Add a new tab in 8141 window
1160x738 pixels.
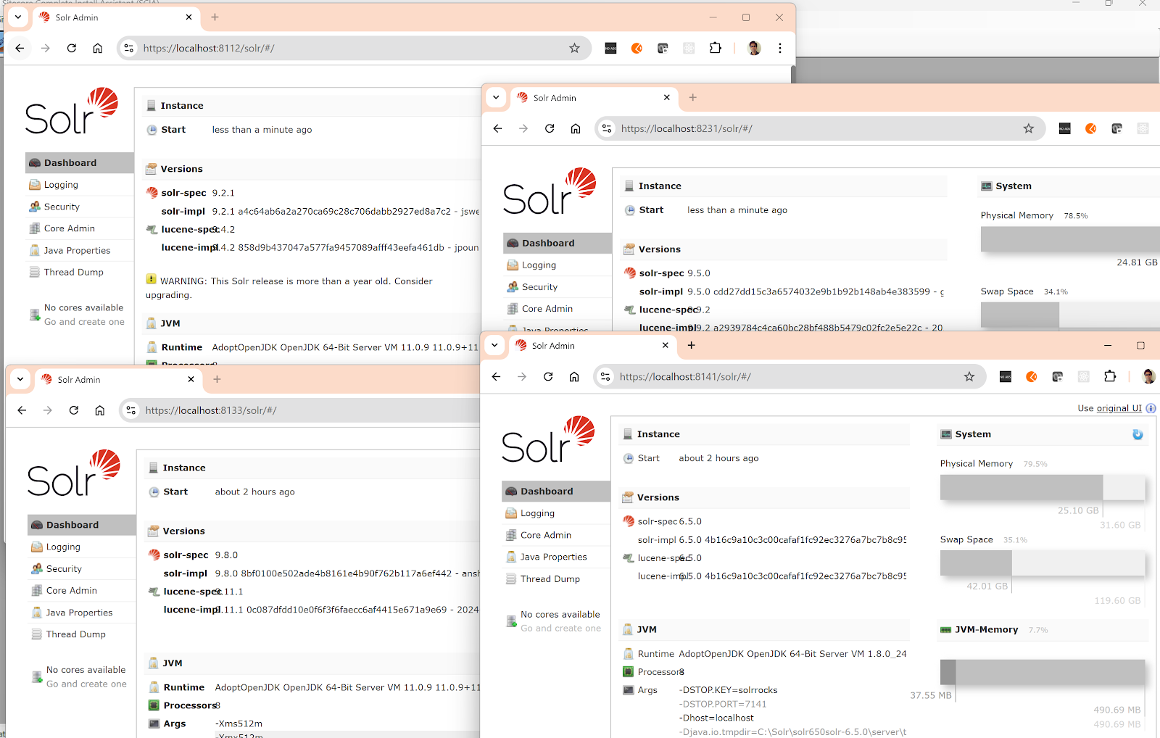click(691, 345)
